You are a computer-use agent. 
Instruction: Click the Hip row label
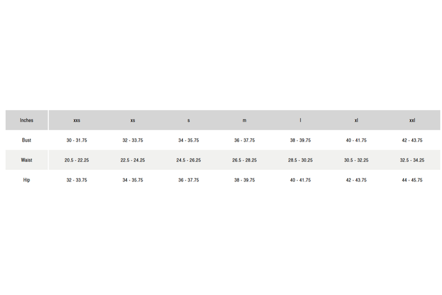point(27,180)
